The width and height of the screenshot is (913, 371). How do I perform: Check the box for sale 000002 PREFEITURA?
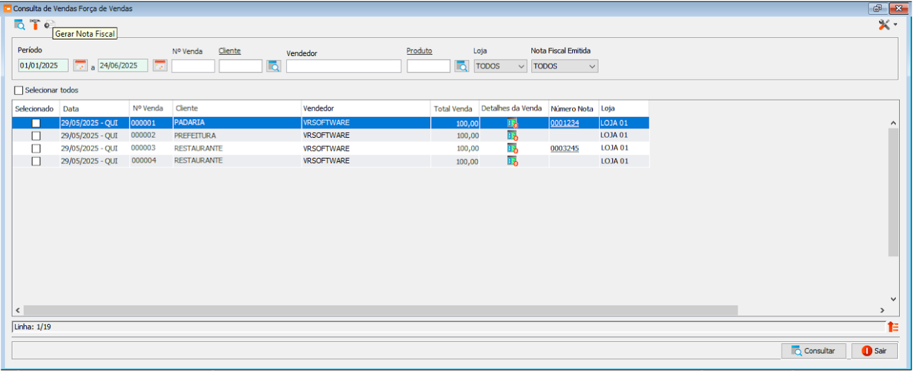click(x=36, y=136)
